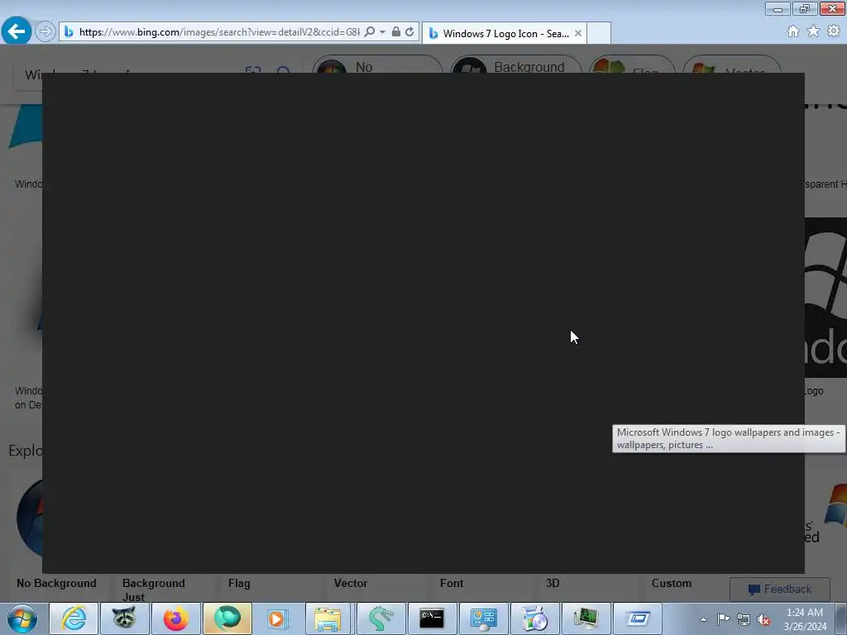Open the Control Panel taskbar icon

tap(483, 618)
